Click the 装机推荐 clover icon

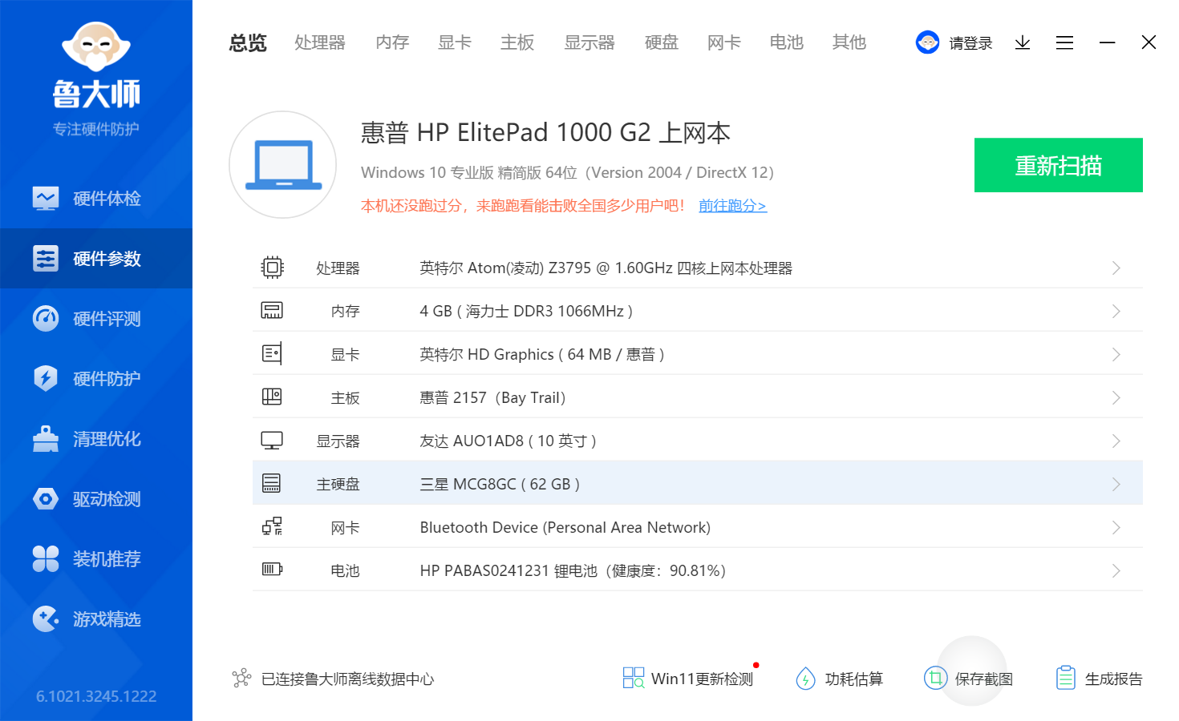click(46, 558)
